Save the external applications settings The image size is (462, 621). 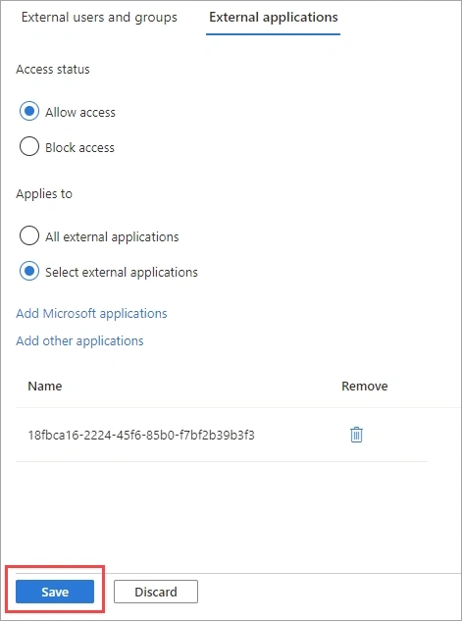[x=55, y=592]
